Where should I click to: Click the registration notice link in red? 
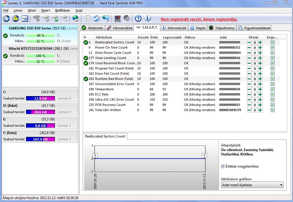[x=199, y=19]
